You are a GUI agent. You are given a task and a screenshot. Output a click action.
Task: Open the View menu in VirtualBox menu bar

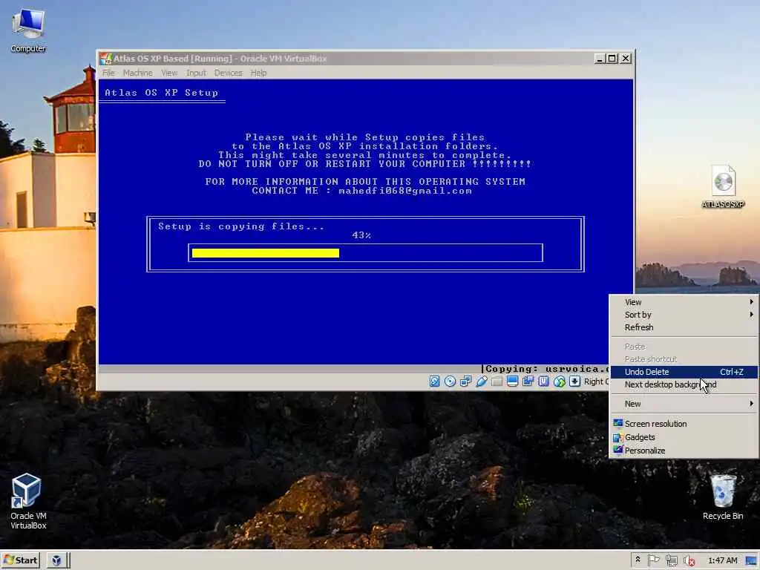coord(169,73)
